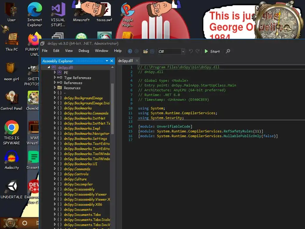This screenshot has width=305, height=229.
Task: Select the dnSpy.Documents namespace
Action: click(78, 209)
